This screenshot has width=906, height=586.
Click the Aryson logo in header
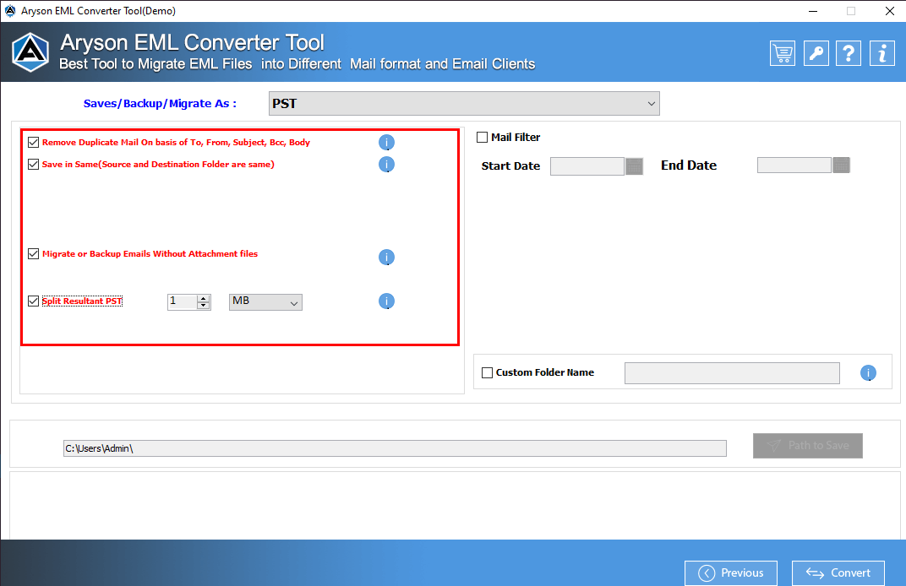(30, 52)
